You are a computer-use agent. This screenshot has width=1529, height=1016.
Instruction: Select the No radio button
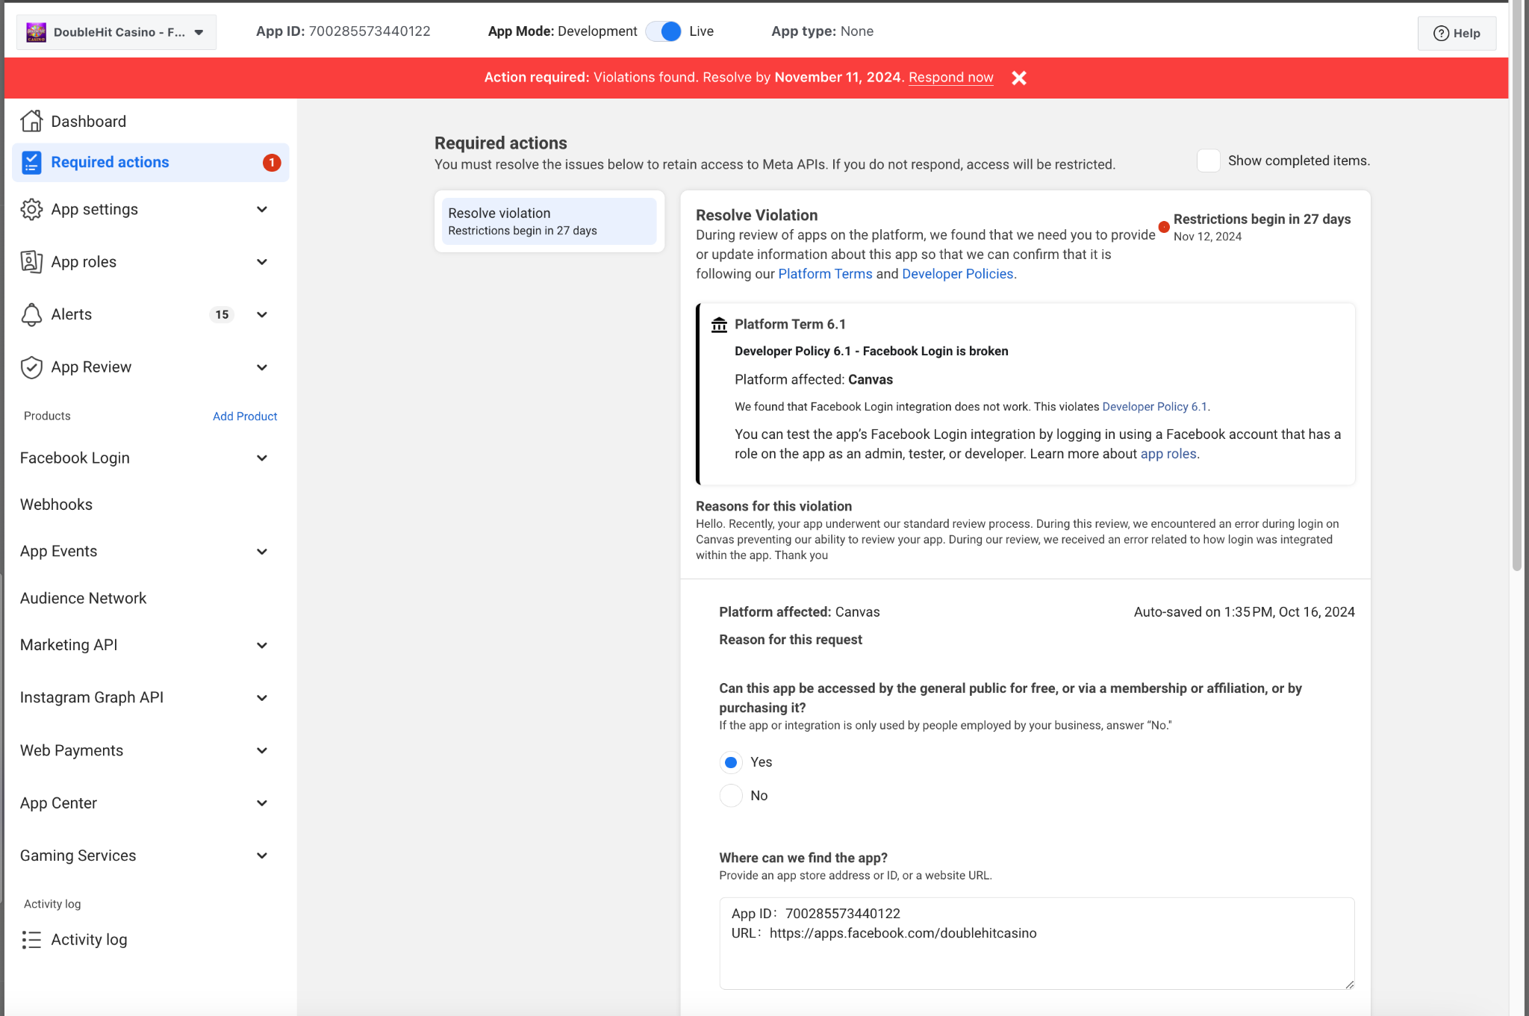click(731, 796)
